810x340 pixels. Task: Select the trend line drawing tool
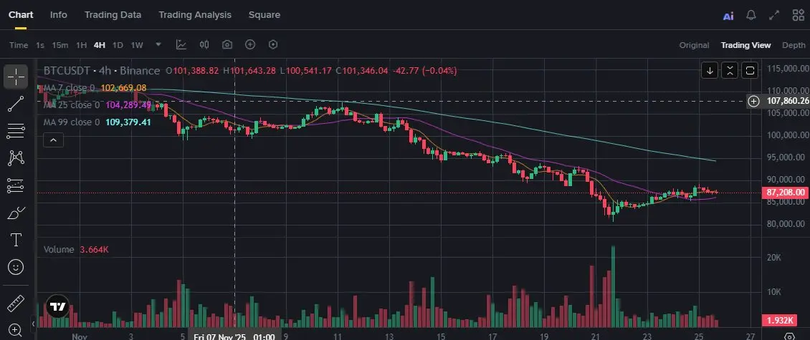16,104
